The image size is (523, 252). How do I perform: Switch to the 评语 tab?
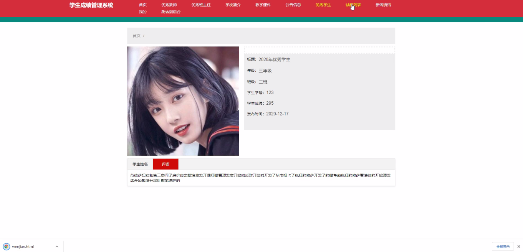pyautogui.click(x=166, y=164)
